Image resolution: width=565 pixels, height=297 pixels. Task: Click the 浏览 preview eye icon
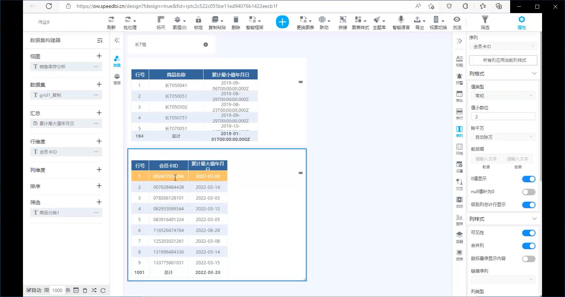pos(457,22)
